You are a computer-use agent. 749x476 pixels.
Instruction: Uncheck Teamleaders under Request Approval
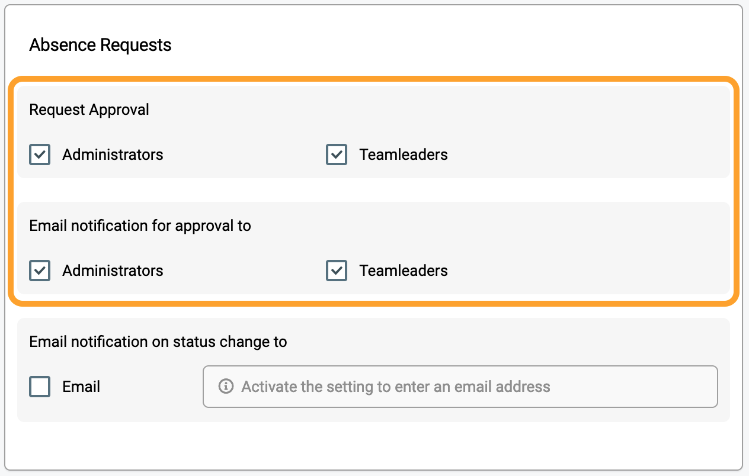click(x=337, y=155)
